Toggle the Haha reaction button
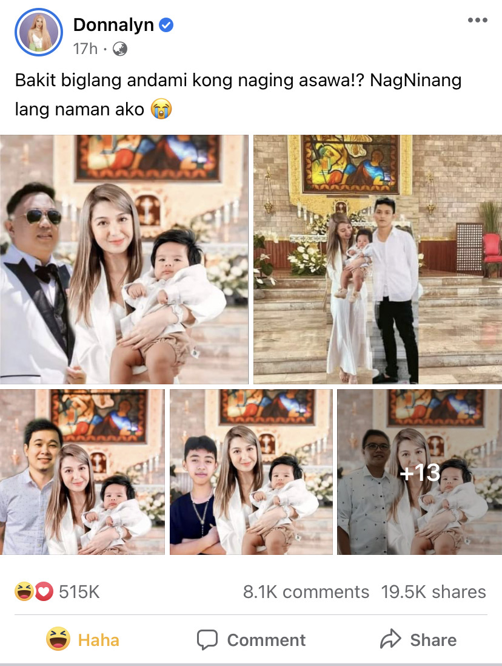 point(83,639)
